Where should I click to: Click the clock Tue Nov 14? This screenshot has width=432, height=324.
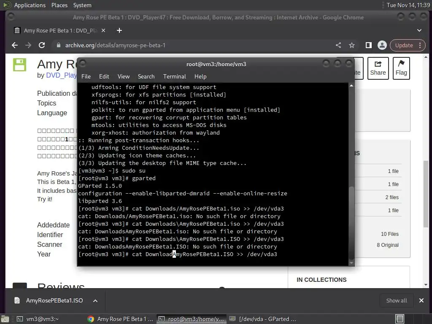tap(408, 5)
